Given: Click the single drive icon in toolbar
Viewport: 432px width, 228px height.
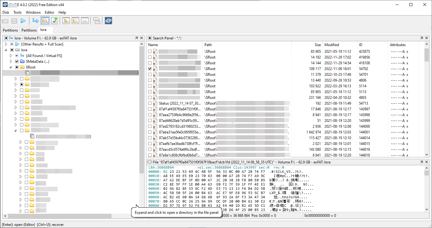Looking at the screenshot, I should coord(5,21).
